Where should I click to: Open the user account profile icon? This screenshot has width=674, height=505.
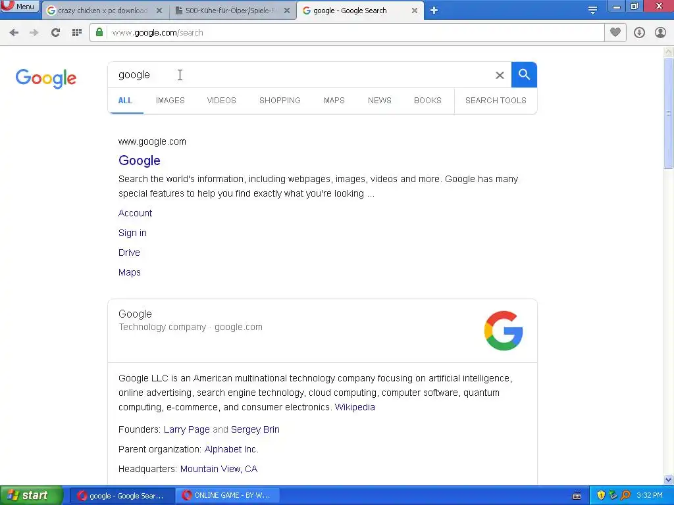click(660, 33)
